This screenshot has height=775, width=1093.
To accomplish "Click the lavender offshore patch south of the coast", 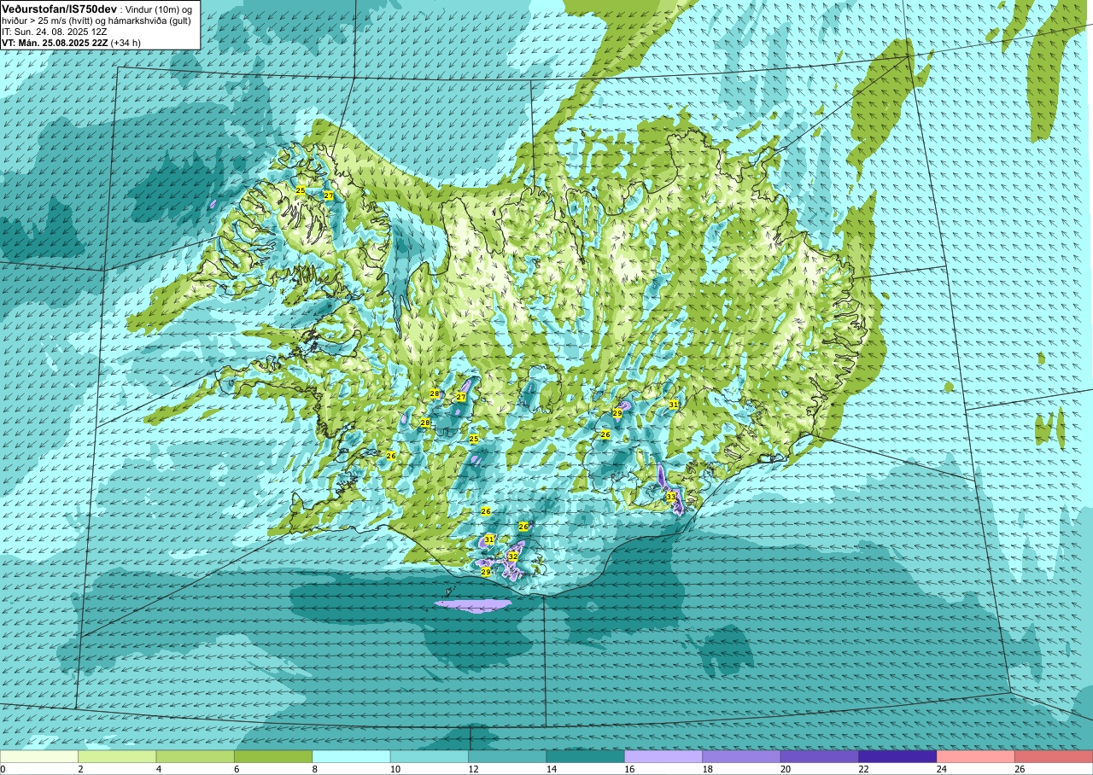I will click(473, 605).
